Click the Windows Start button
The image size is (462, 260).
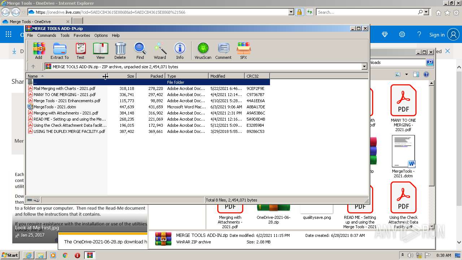(10, 255)
